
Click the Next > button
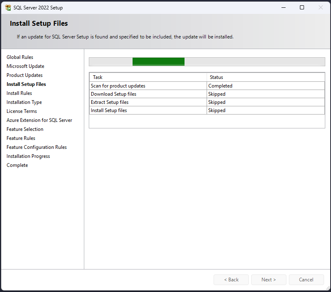[268, 280]
